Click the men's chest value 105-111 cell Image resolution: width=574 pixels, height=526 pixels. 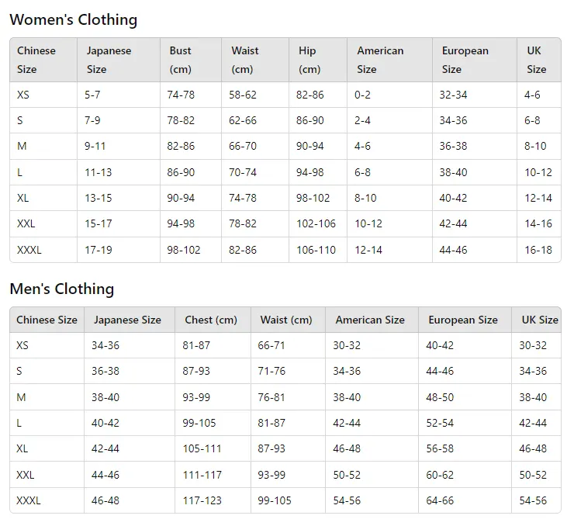point(213,448)
